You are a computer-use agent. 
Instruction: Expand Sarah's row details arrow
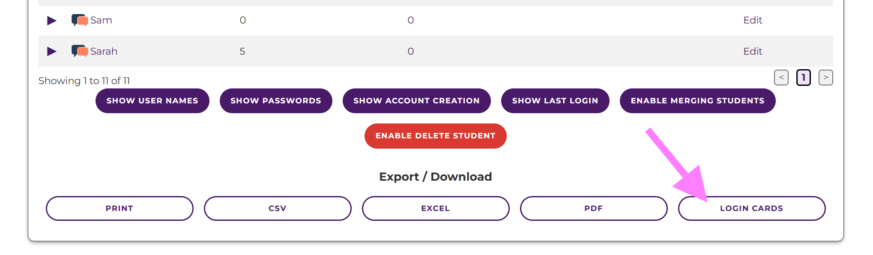click(52, 51)
